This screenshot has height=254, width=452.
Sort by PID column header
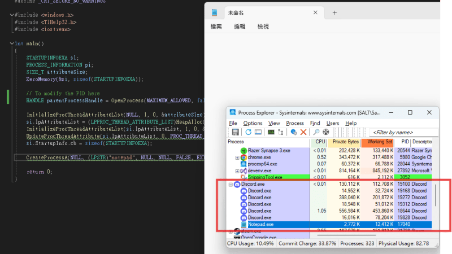point(403,142)
